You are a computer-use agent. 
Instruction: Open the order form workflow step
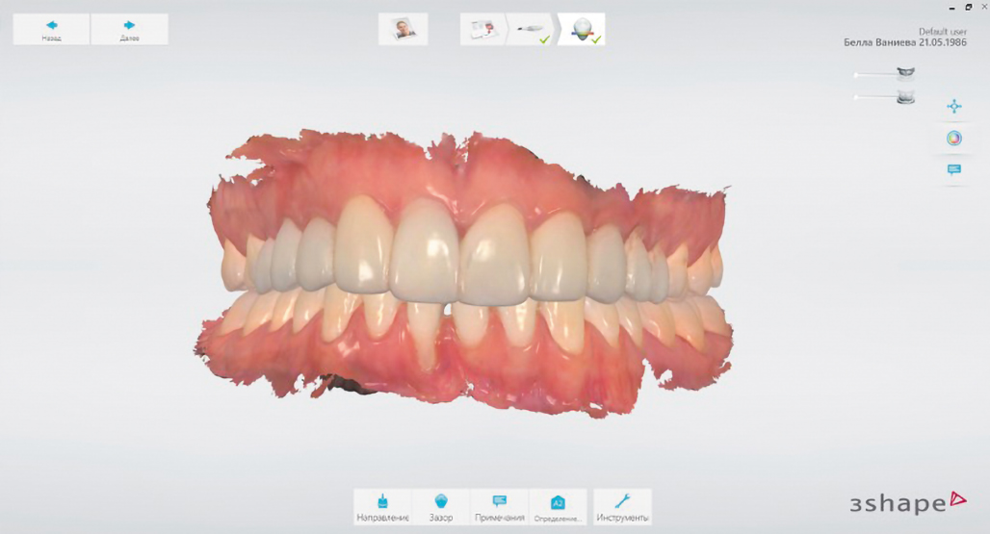tap(482, 30)
